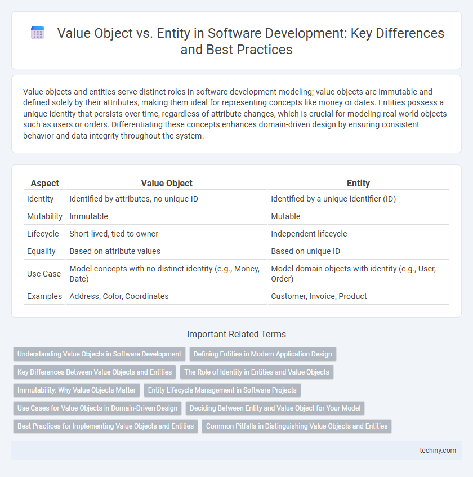
Task: Open 'Key Differences Between Value Objects and Entities'
Action: [x=95, y=372]
